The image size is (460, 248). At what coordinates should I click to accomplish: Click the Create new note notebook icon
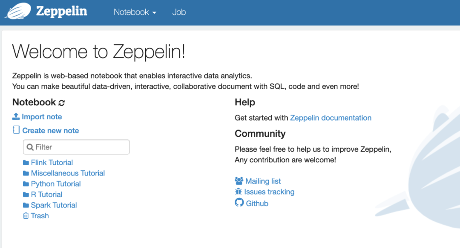pos(16,130)
